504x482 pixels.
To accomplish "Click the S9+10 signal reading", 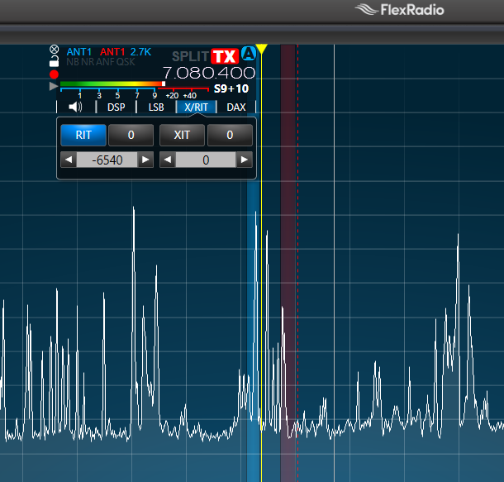I will click(x=231, y=88).
